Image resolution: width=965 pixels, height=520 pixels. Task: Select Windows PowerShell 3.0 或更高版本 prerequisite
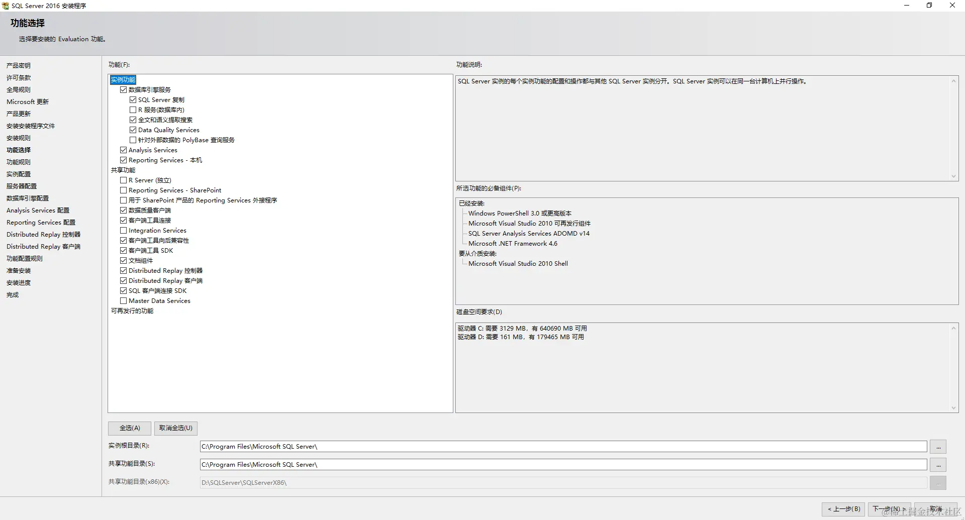pos(520,214)
